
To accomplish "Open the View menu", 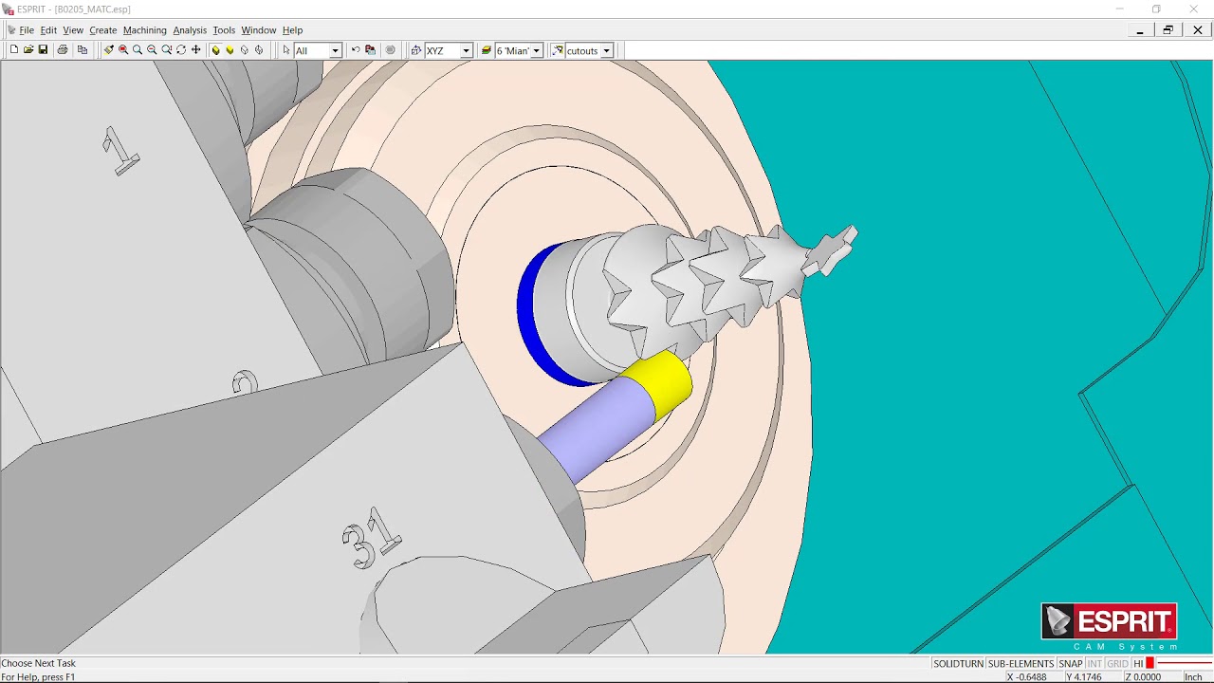I will click(x=73, y=30).
